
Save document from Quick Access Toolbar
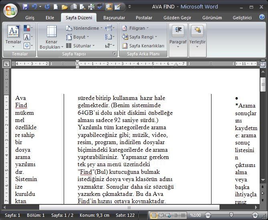pos(26,7)
